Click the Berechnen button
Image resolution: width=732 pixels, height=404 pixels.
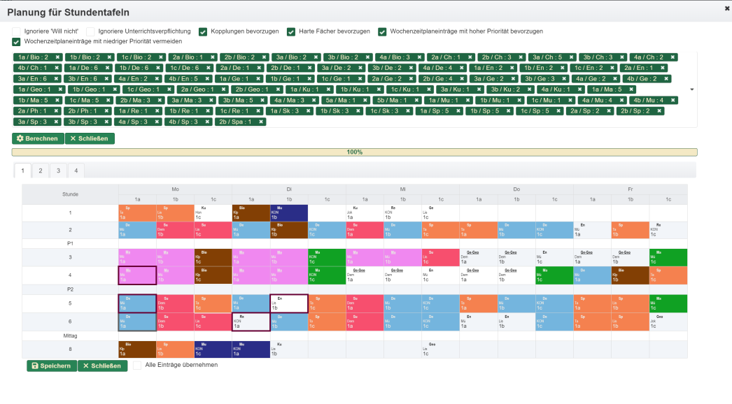pyautogui.click(x=38, y=138)
